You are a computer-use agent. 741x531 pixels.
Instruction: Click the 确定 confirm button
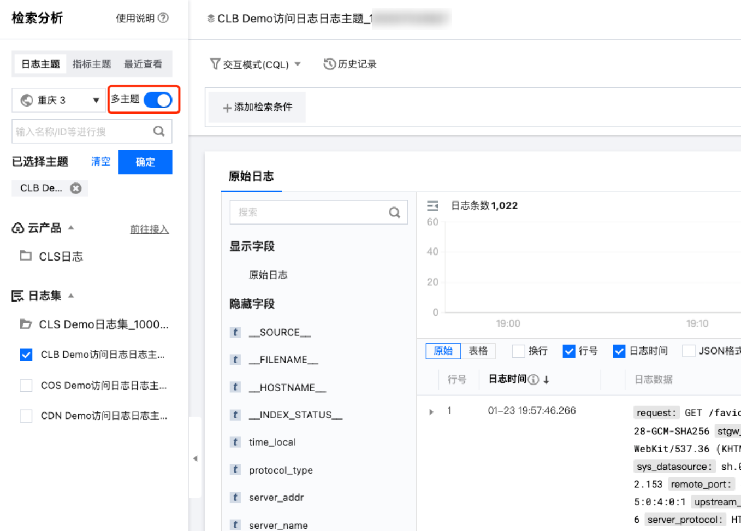click(x=145, y=162)
